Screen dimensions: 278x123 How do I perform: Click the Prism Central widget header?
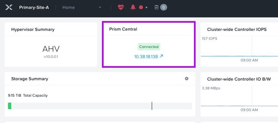pyautogui.click(x=123, y=29)
